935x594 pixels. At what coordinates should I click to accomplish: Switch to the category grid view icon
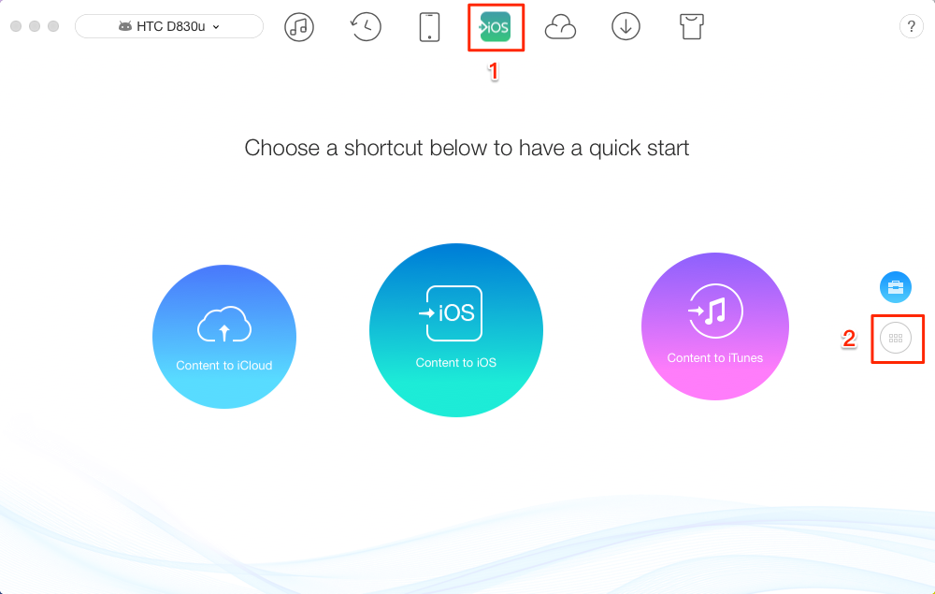(896, 338)
